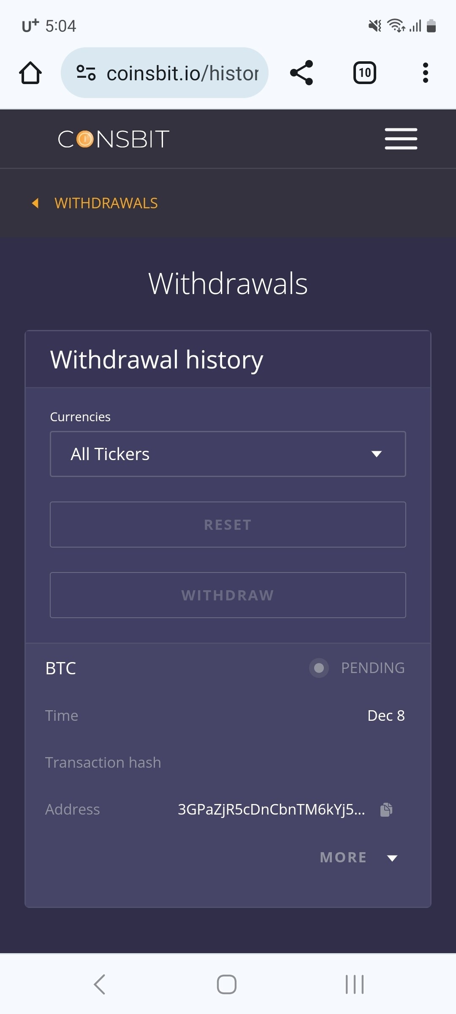This screenshot has width=456, height=1014.
Task: Click the back arrow beside WITHDRAWALS
Action: pyautogui.click(x=35, y=203)
